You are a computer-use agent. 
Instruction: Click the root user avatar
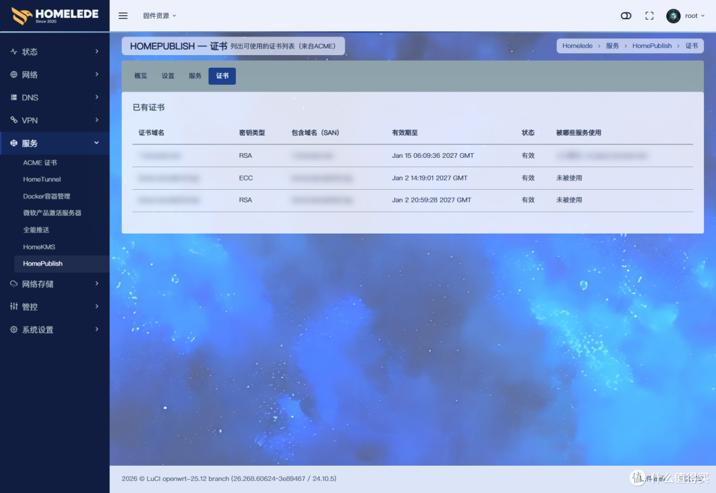point(673,16)
